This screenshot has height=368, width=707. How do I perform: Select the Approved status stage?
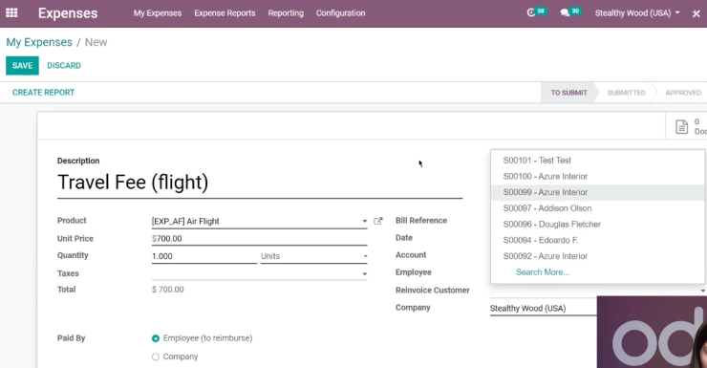tap(683, 93)
